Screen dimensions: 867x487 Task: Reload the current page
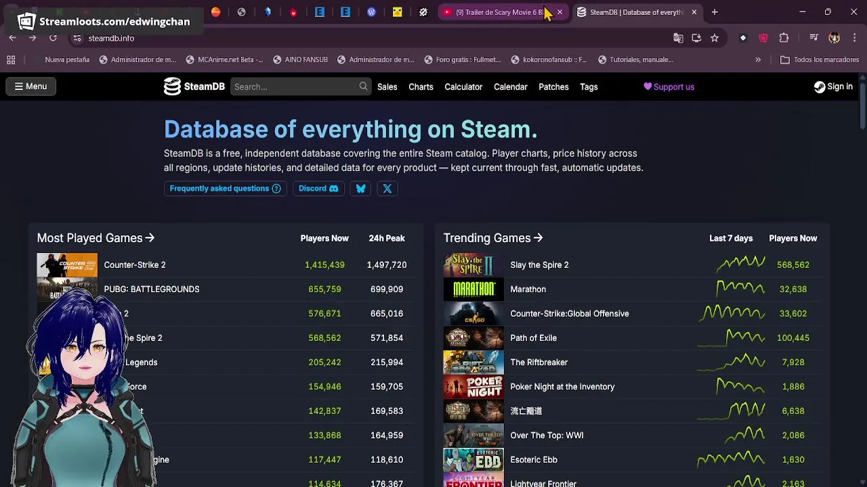[53, 39]
